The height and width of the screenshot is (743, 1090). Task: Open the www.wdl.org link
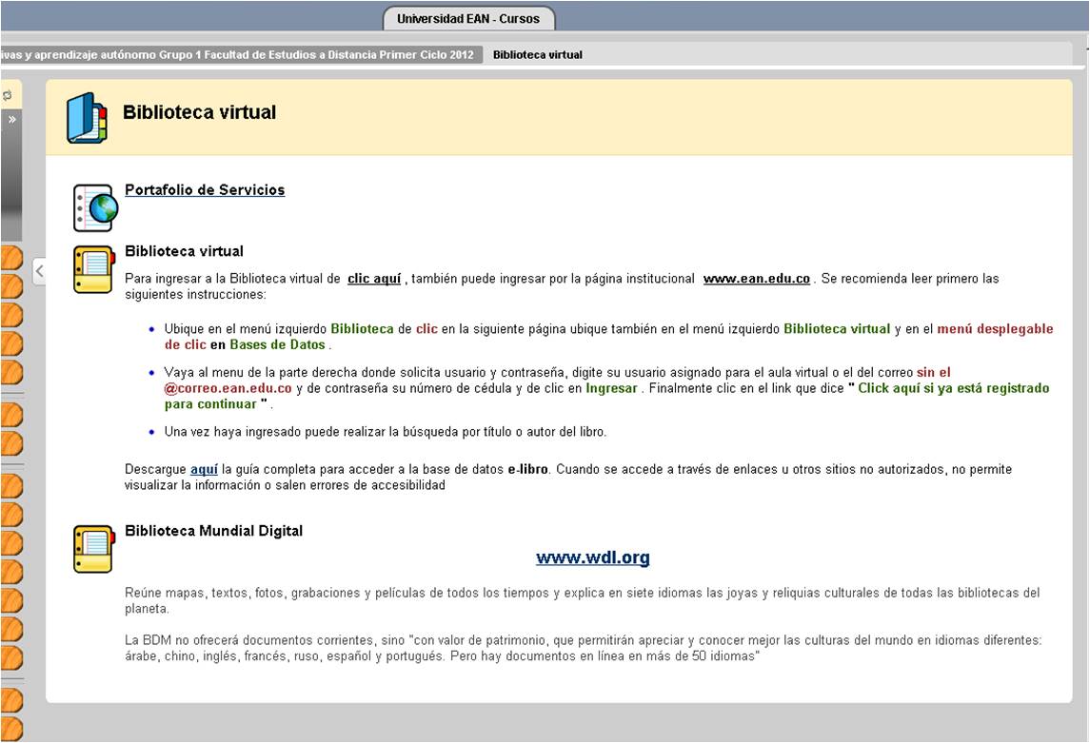pos(592,557)
